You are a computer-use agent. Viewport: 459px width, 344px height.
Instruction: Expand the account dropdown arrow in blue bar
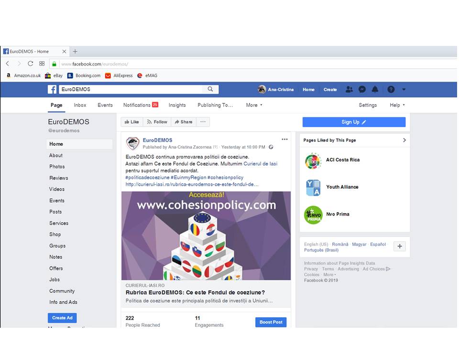point(404,89)
